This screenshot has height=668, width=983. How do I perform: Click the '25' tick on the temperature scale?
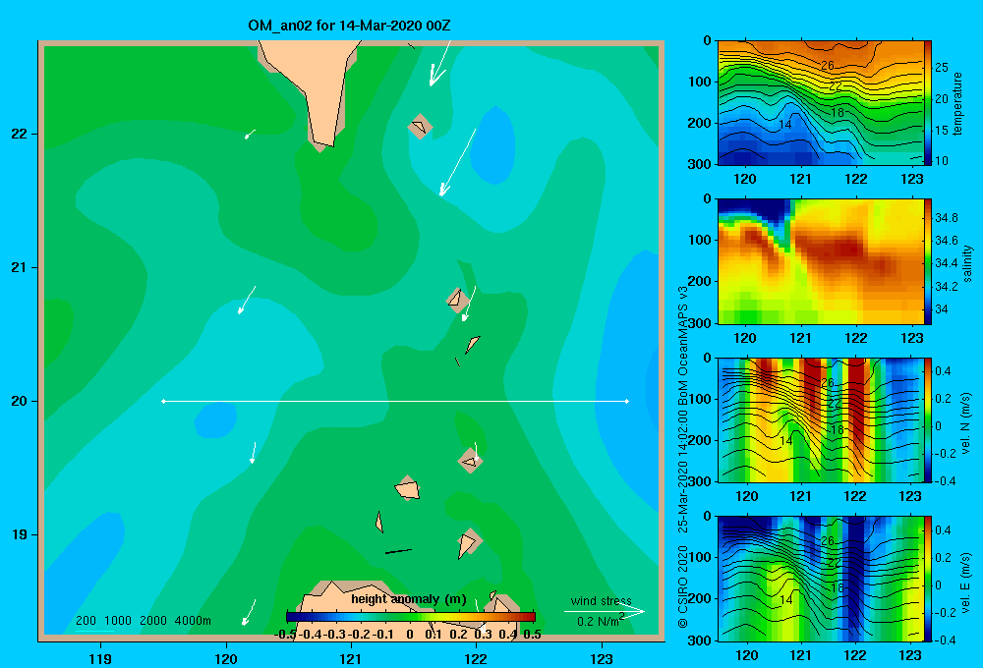click(942, 68)
